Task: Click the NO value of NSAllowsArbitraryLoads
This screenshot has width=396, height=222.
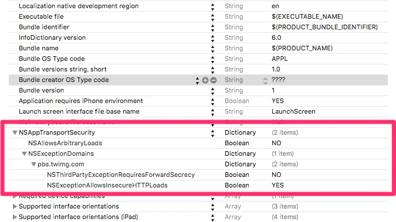Action: (x=276, y=143)
